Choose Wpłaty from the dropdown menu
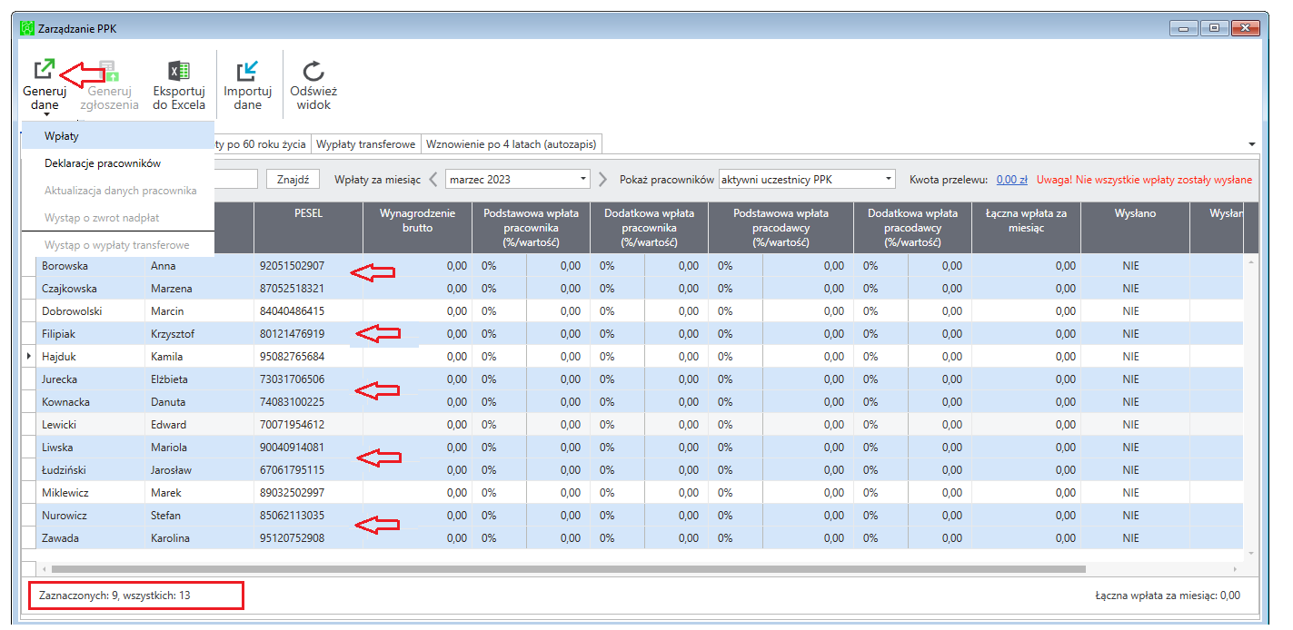Image resolution: width=1293 pixels, height=630 pixels. pos(117,136)
